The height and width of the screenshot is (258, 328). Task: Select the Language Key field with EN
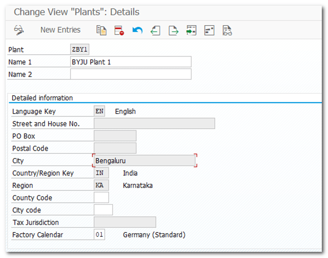pos(99,111)
